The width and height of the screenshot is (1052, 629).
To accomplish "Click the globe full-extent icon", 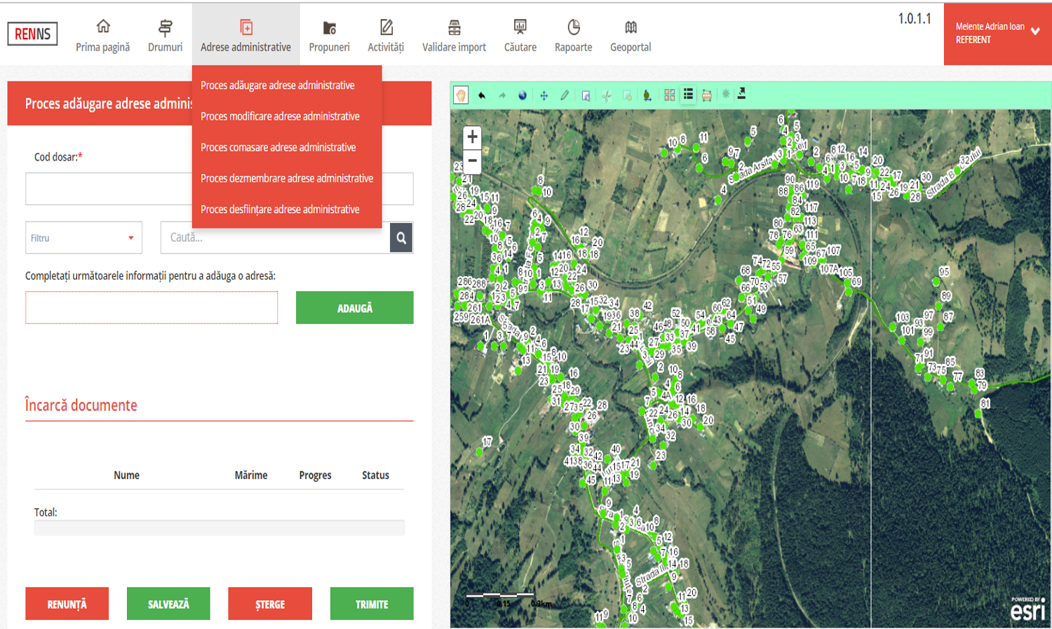I will pyautogui.click(x=522, y=95).
